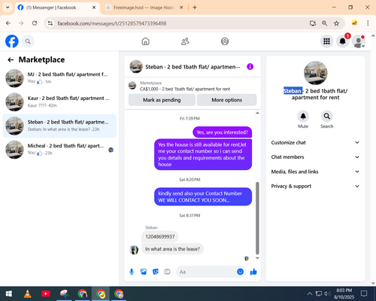Go to the Home feed icon
The image size is (376, 301).
[x=145, y=41]
